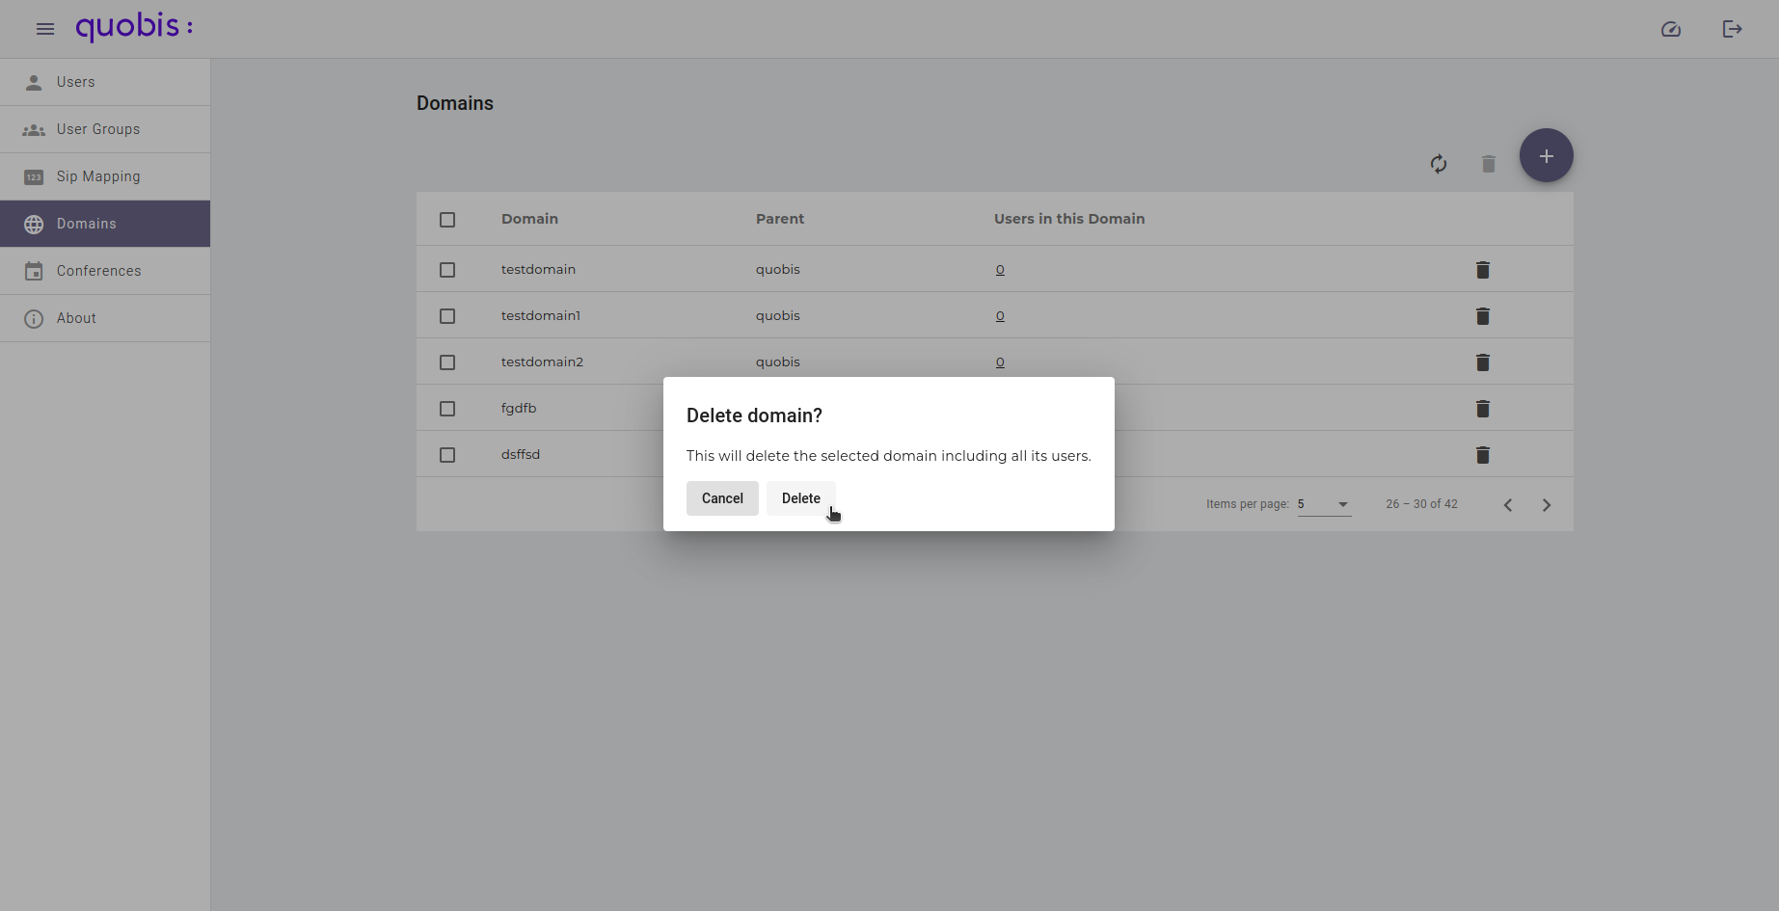1779x911 pixels.
Task: Click the testdomain1 name cell
Action: click(x=541, y=315)
